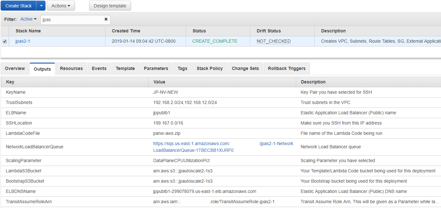Screen dimensions: 441x208
Task: Open the Rollback Triggers tab
Action: [x=287, y=68]
